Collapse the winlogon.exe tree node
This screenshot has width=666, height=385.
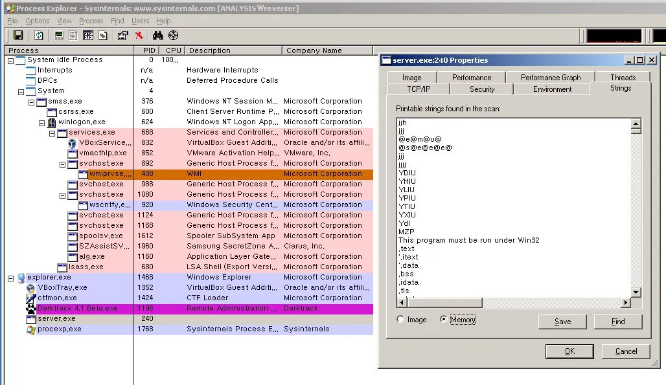click(x=41, y=123)
